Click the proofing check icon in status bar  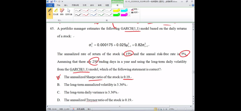73,109
